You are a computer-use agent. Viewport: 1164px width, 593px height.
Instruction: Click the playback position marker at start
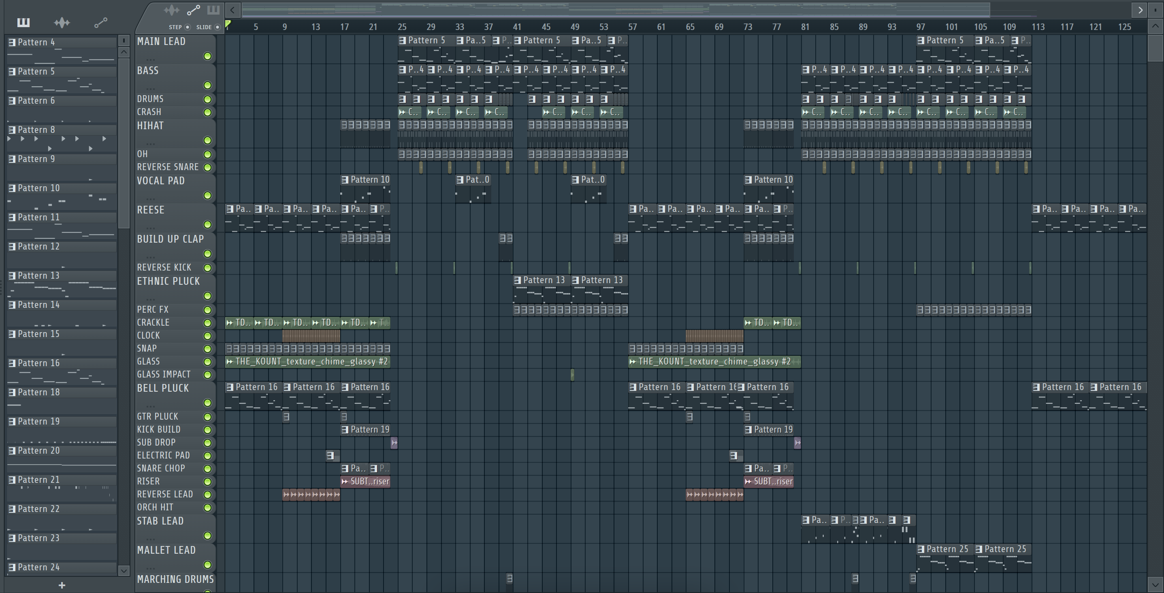228,24
